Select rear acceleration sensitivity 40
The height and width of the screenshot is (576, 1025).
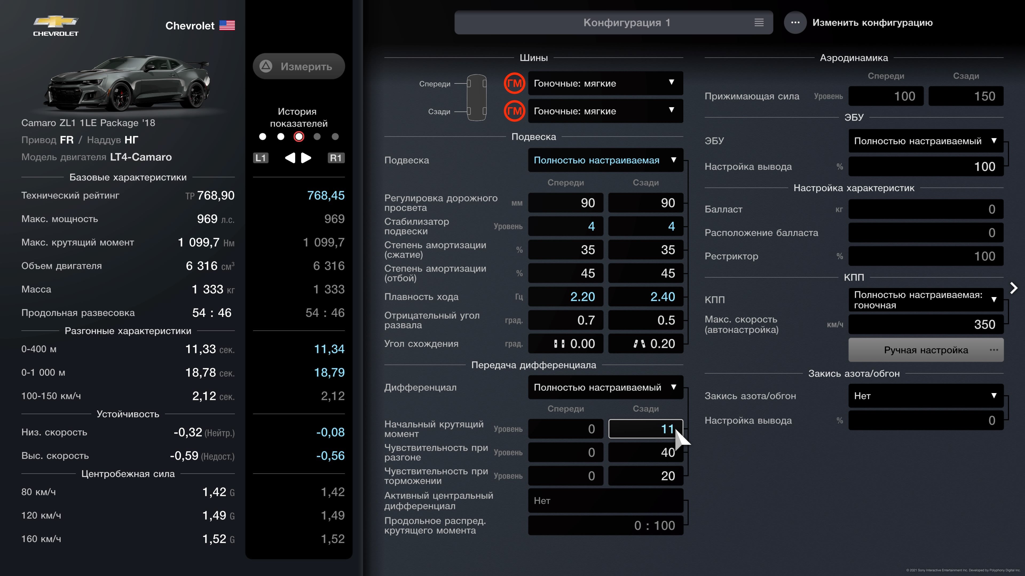coord(645,452)
